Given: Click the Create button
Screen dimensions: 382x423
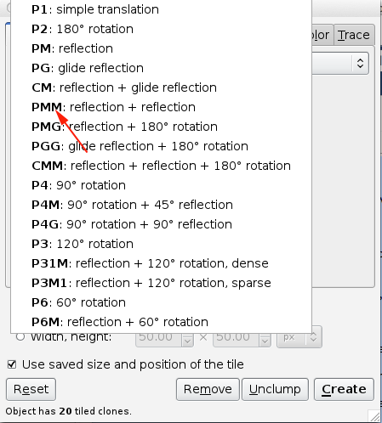Looking at the screenshot, I should (x=344, y=389).
